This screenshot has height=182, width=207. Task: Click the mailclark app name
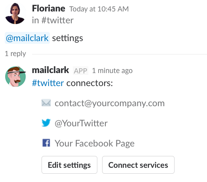pyautogui.click(x=50, y=70)
